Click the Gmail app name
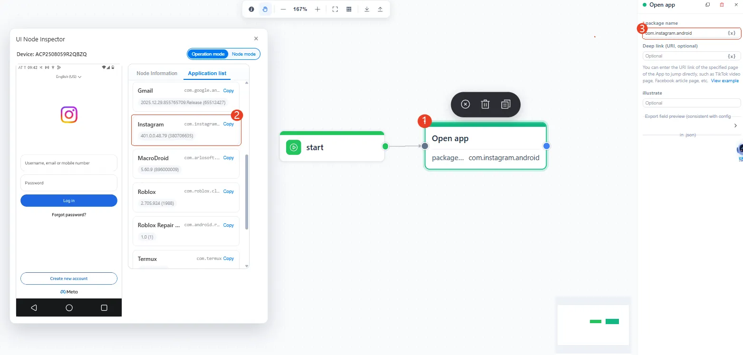The image size is (743, 355). click(x=145, y=91)
